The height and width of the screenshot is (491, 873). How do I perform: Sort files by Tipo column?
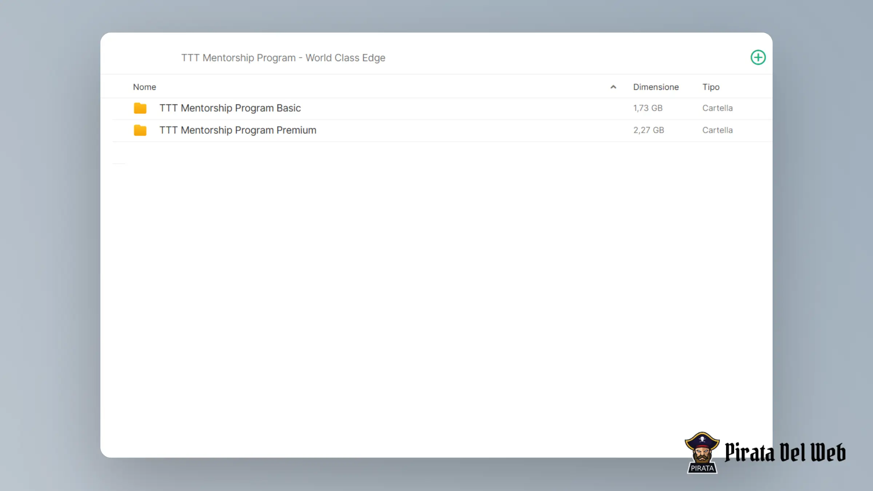(x=711, y=87)
